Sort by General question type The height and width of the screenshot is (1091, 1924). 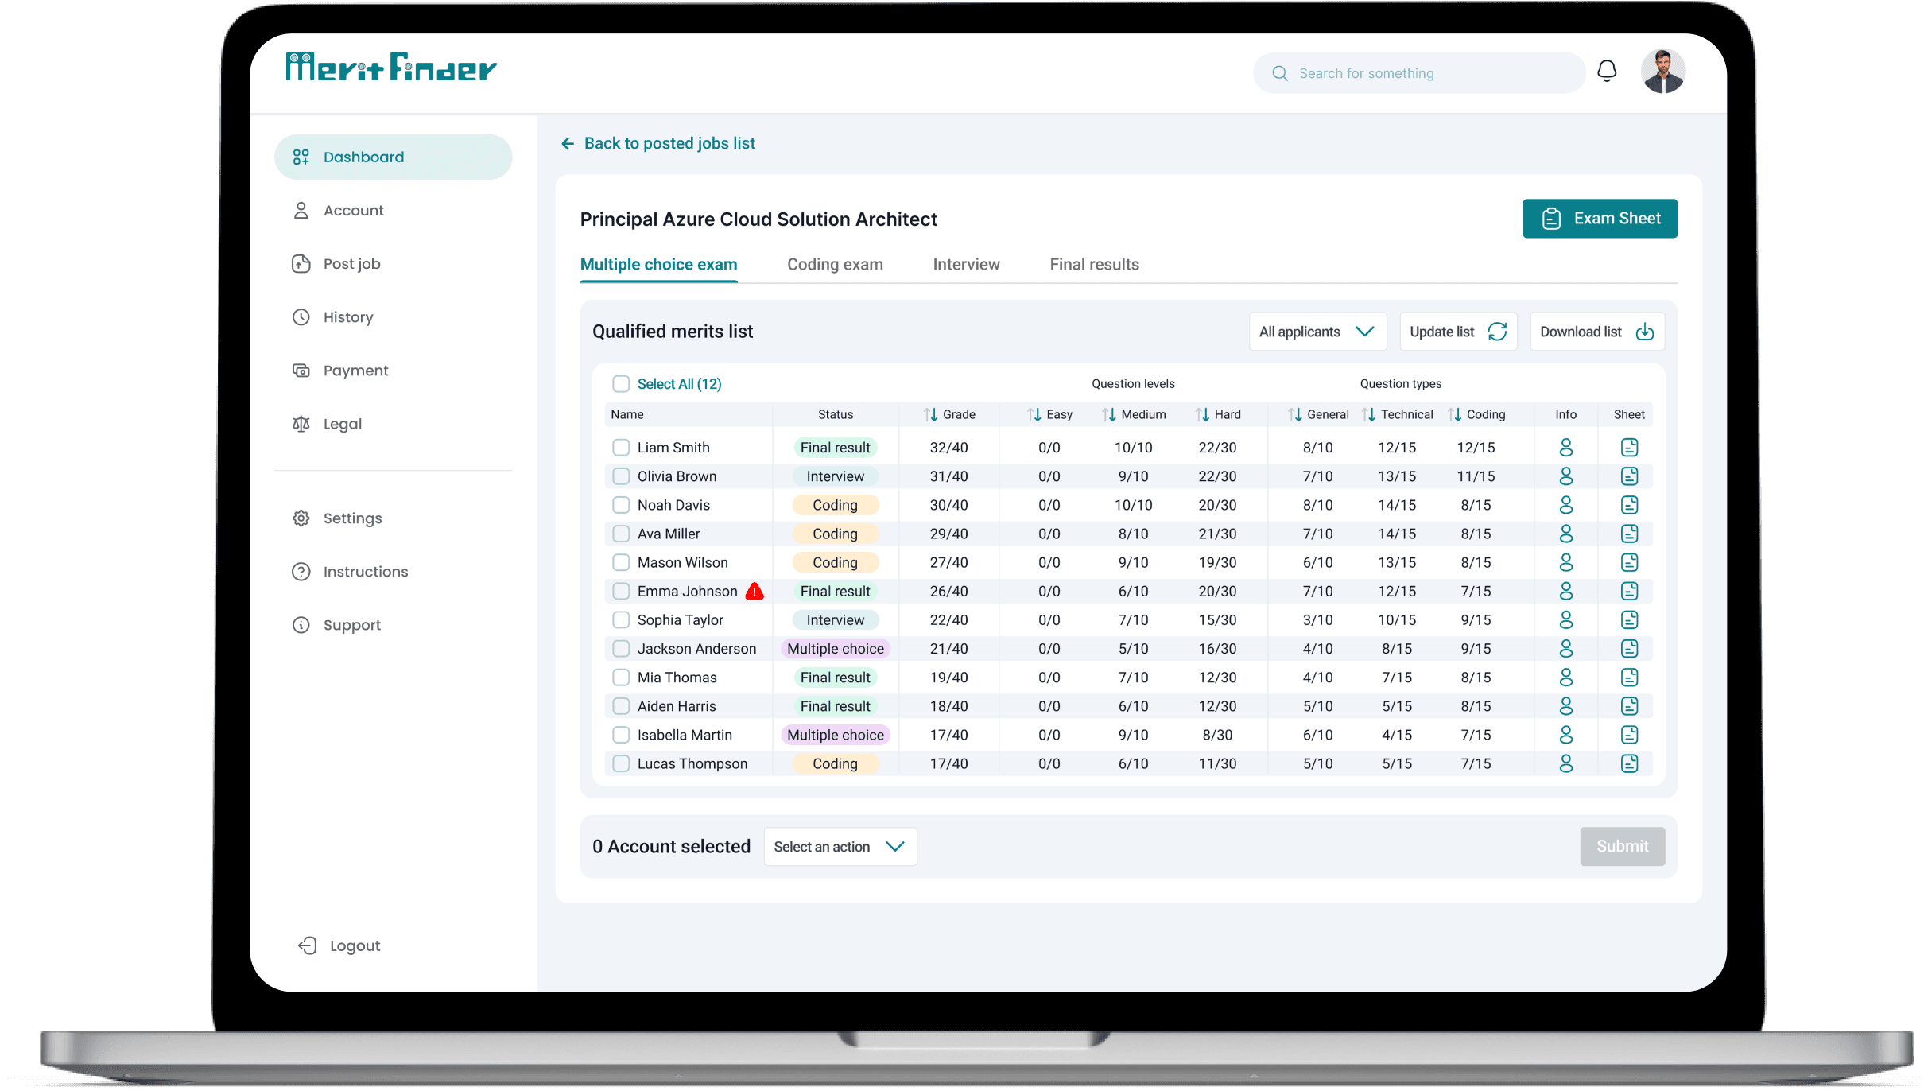pos(1295,414)
